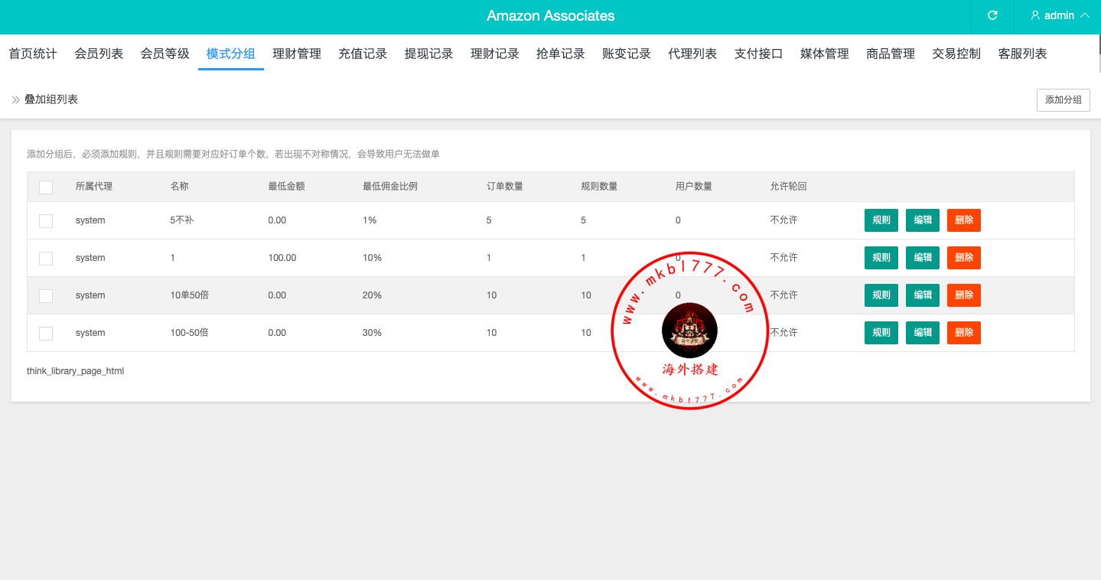Click the 允许轮回 column header
This screenshot has height=580, width=1101.
tap(789, 187)
